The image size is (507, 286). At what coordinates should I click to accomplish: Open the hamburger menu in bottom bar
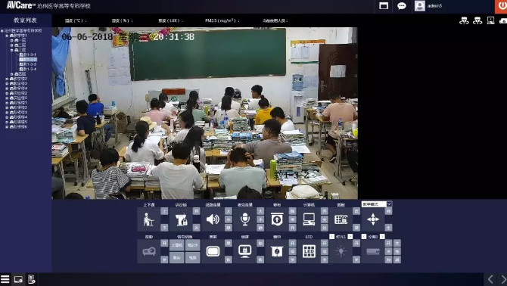(x=5, y=279)
